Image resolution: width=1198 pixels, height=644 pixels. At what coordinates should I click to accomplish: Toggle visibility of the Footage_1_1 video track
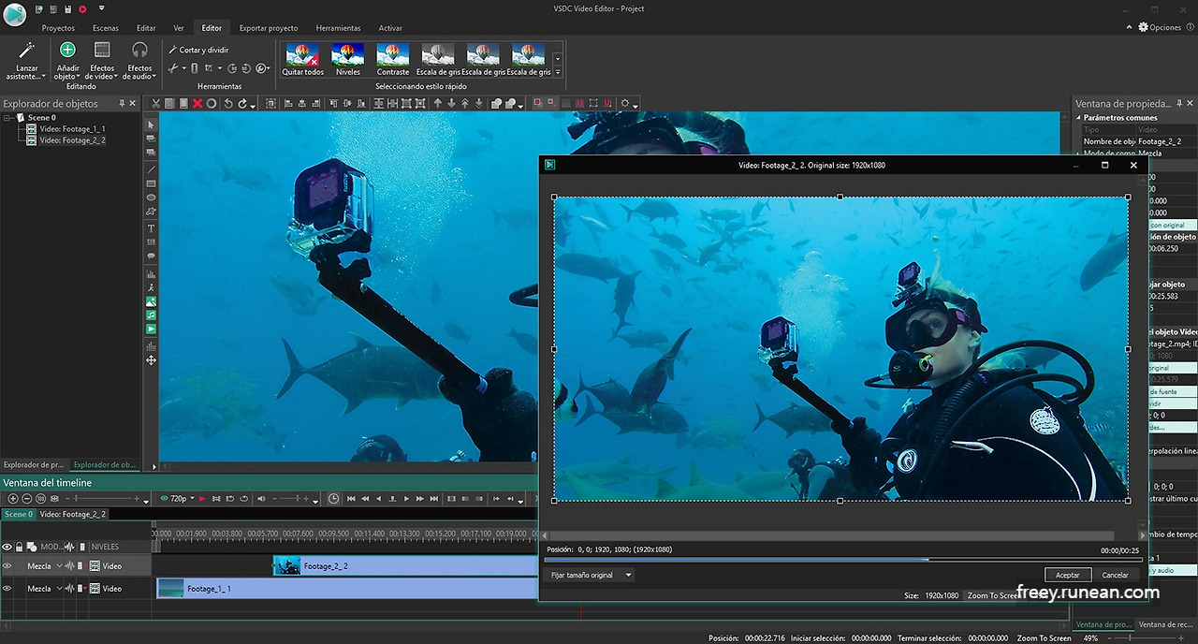[x=7, y=588]
